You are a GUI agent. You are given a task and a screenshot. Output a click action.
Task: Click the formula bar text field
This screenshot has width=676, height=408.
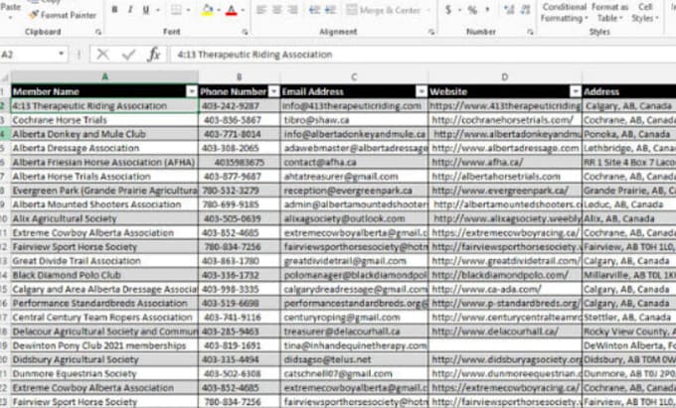(x=422, y=55)
